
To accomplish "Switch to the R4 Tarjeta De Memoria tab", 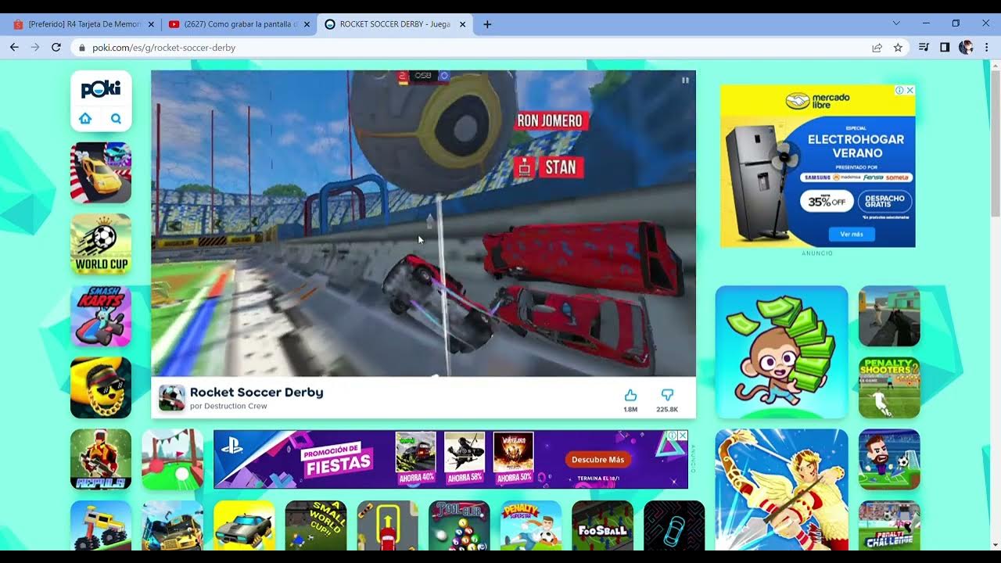I will point(83,24).
